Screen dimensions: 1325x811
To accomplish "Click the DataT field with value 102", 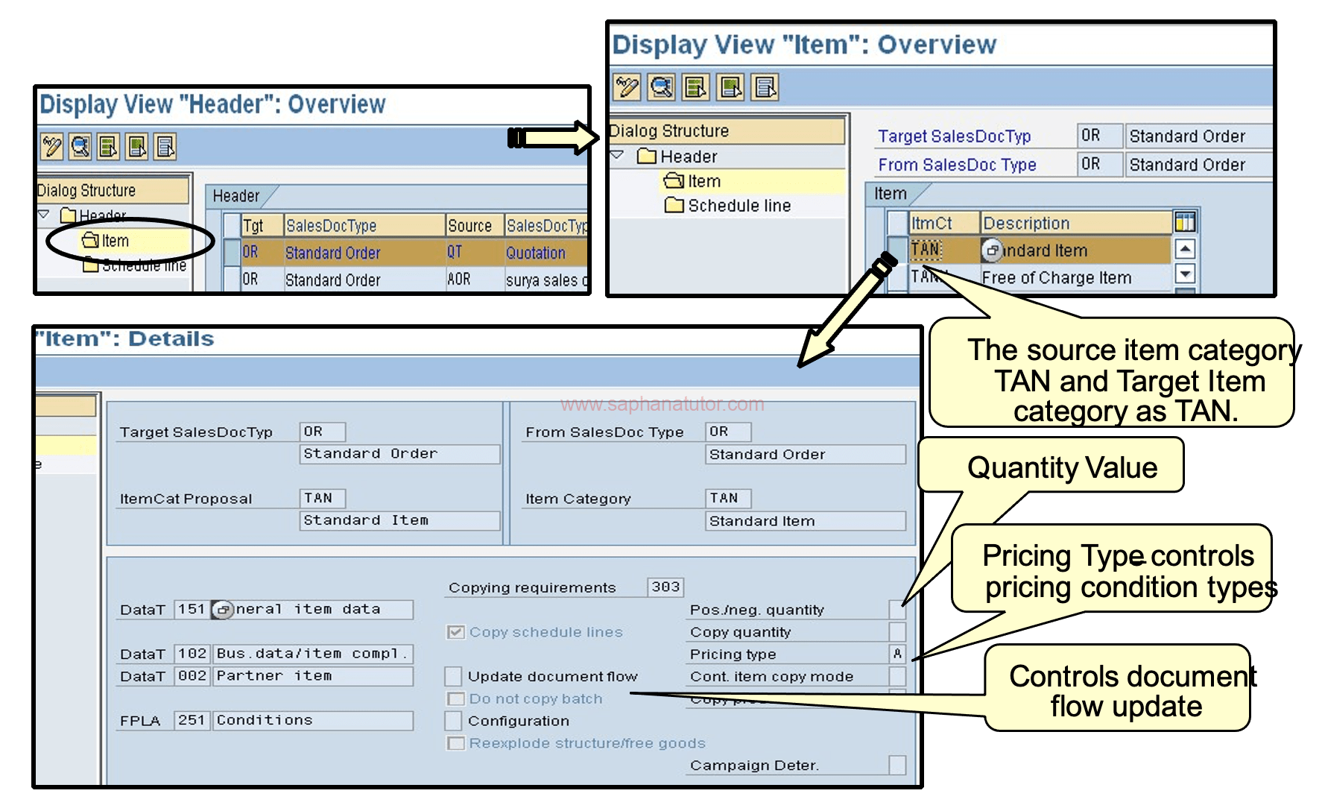I will (192, 654).
